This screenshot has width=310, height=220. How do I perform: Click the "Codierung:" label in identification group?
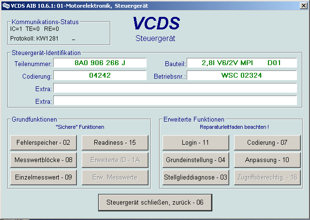pos(37,76)
